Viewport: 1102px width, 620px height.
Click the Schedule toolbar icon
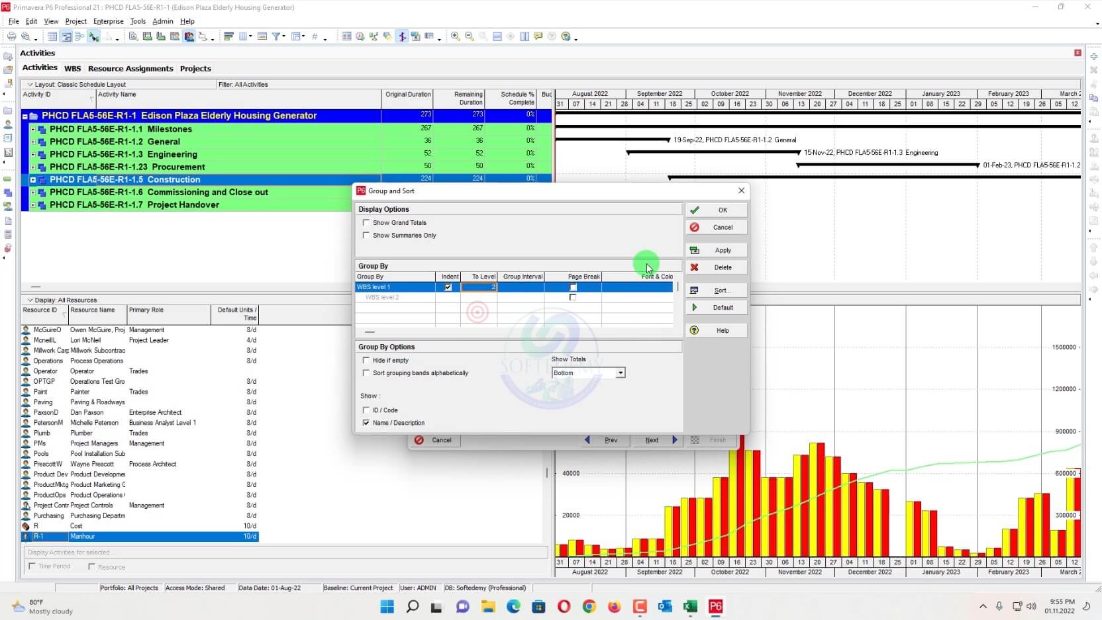360,36
